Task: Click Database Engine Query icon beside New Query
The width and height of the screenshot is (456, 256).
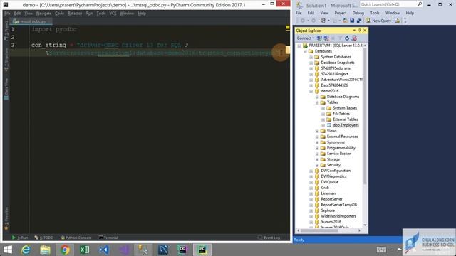Action: (x=398, y=21)
